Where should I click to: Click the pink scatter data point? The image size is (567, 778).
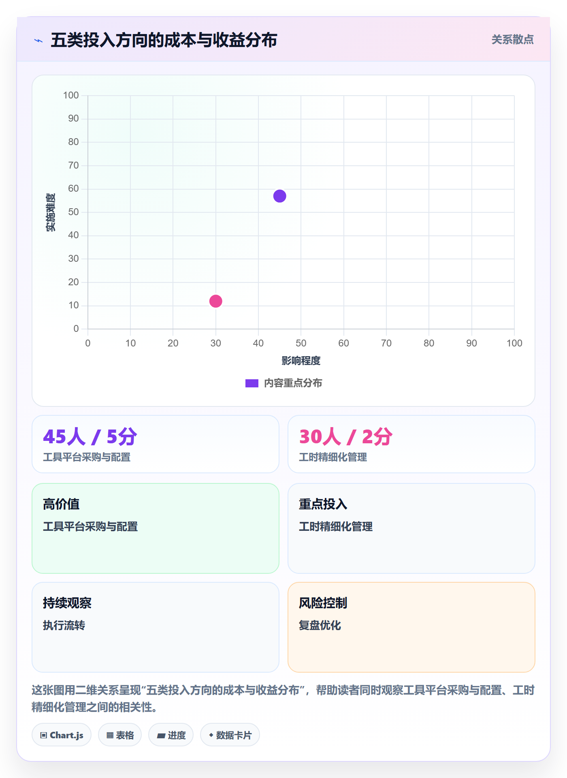point(215,301)
